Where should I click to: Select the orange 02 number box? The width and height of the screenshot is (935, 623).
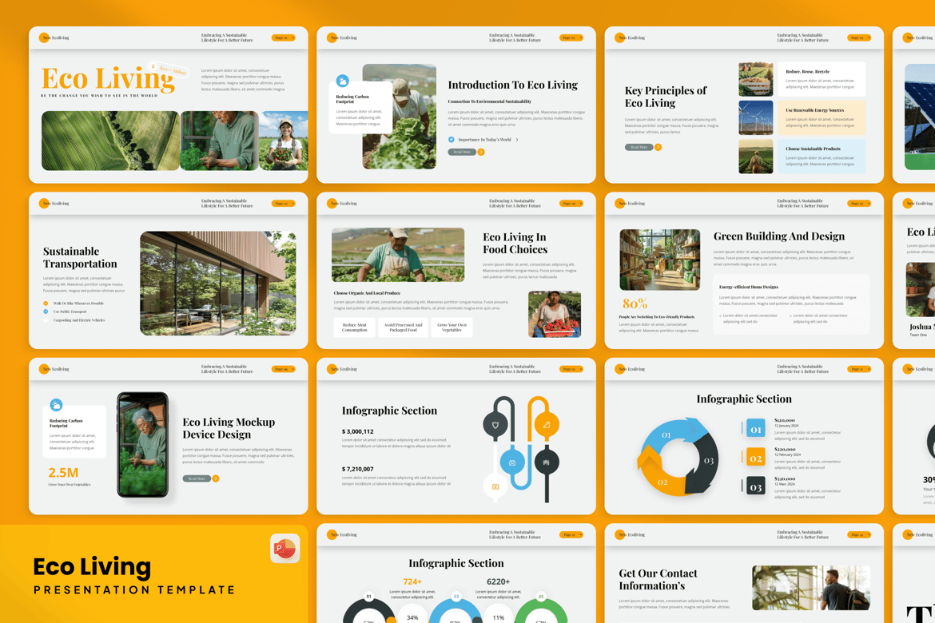pos(755,458)
